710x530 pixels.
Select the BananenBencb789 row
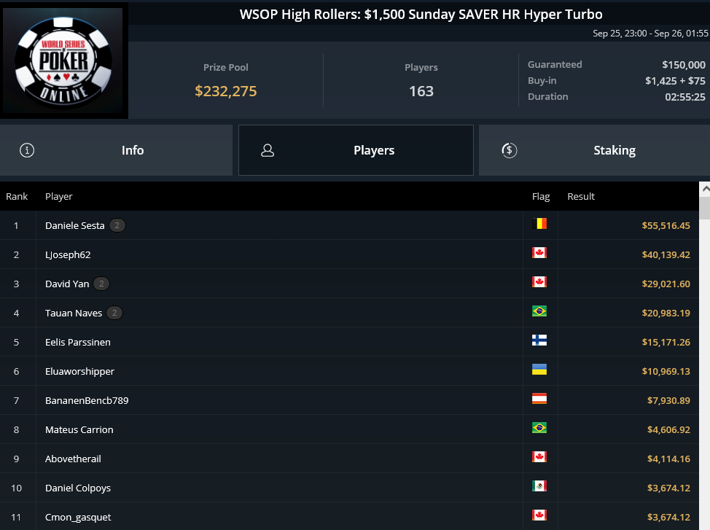tap(349, 400)
